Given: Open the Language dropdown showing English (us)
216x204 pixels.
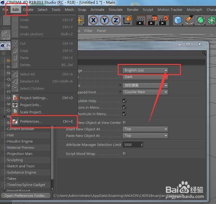Looking at the screenshot, I should point(145,70).
